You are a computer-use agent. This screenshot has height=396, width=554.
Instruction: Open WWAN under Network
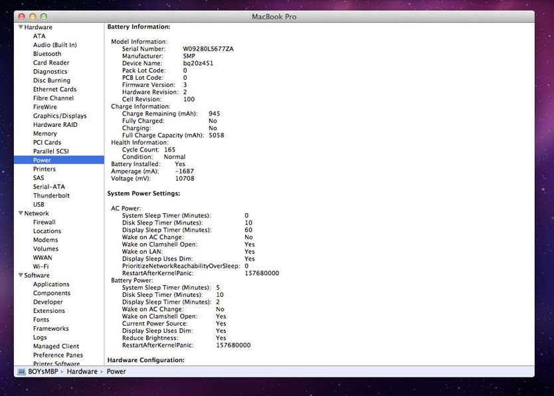[43, 258]
